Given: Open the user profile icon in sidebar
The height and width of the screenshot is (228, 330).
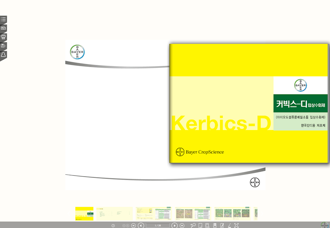Looking at the screenshot, I should [3, 55].
